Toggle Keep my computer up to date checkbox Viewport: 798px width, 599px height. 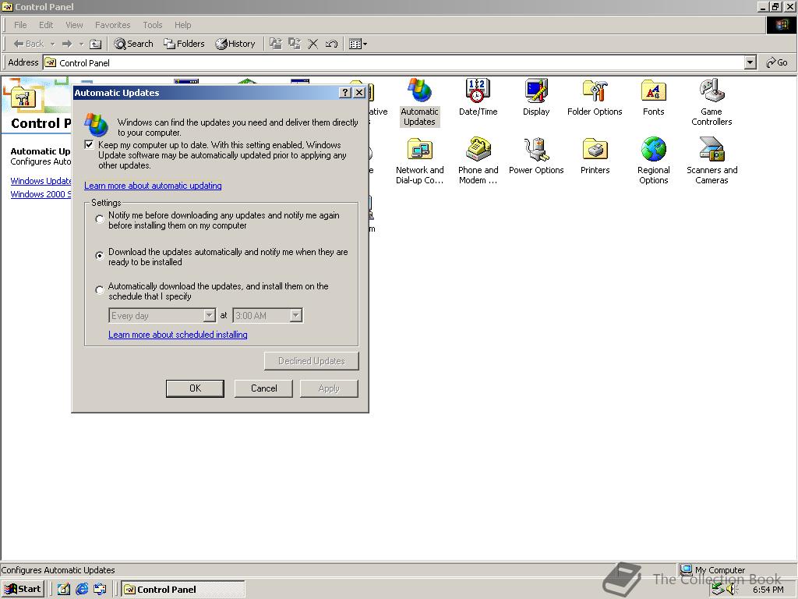[89, 144]
